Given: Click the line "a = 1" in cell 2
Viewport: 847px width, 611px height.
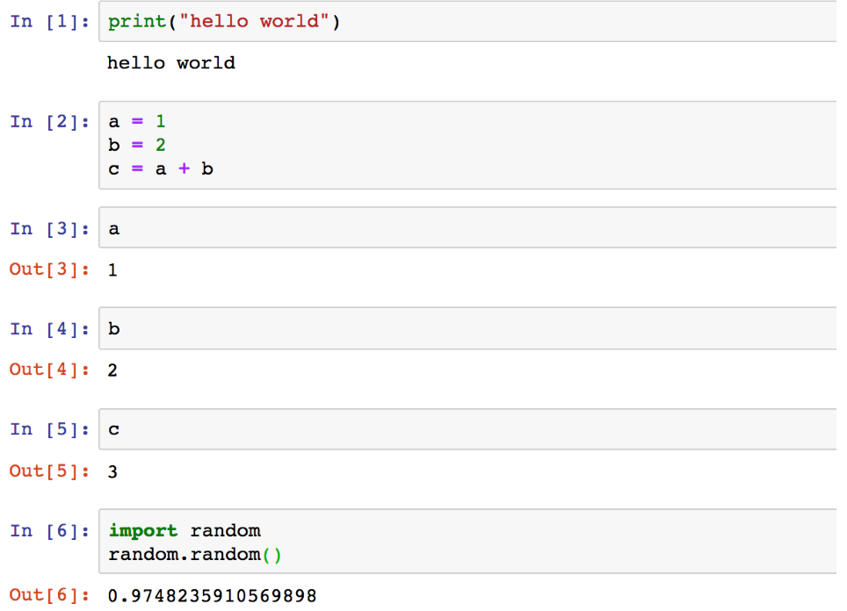Looking at the screenshot, I should click(137, 122).
